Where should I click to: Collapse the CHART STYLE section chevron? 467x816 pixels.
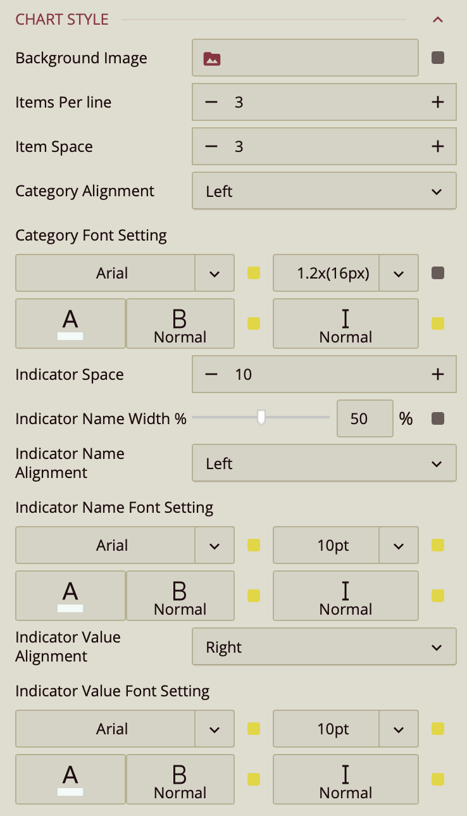click(x=437, y=20)
